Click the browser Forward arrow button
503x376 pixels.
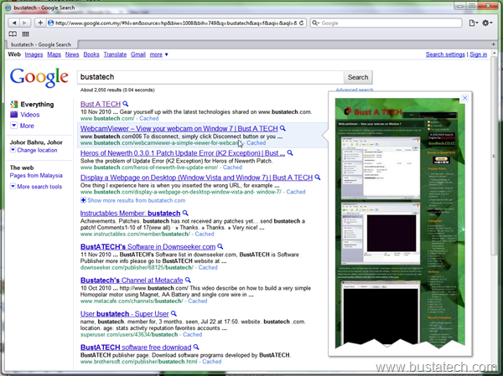(x=24, y=23)
